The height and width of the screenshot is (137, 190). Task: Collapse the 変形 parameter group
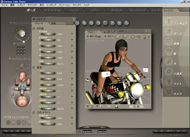click(34, 68)
